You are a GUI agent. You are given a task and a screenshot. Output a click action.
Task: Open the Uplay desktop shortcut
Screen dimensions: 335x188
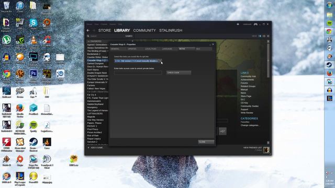tap(60, 74)
